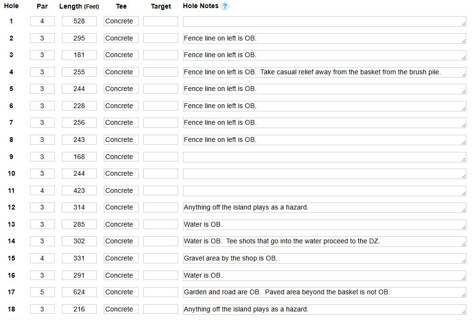Image resolution: width=472 pixels, height=320 pixels.
Task: Click the Hole Notes help question mark icon
Action: 224,6
